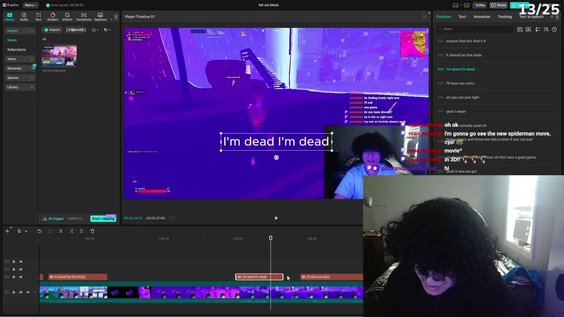Open the player panel hamburger menu
This screenshot has width=564, height=317.
(424, 17)
